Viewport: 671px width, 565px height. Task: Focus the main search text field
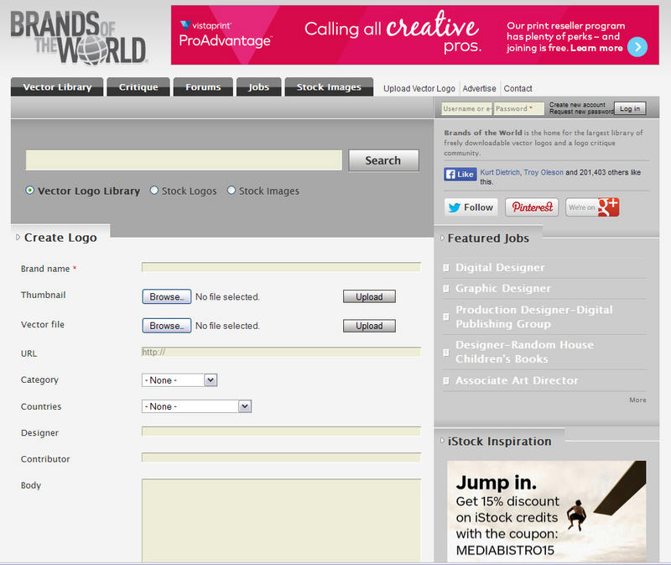coord(184,160)
